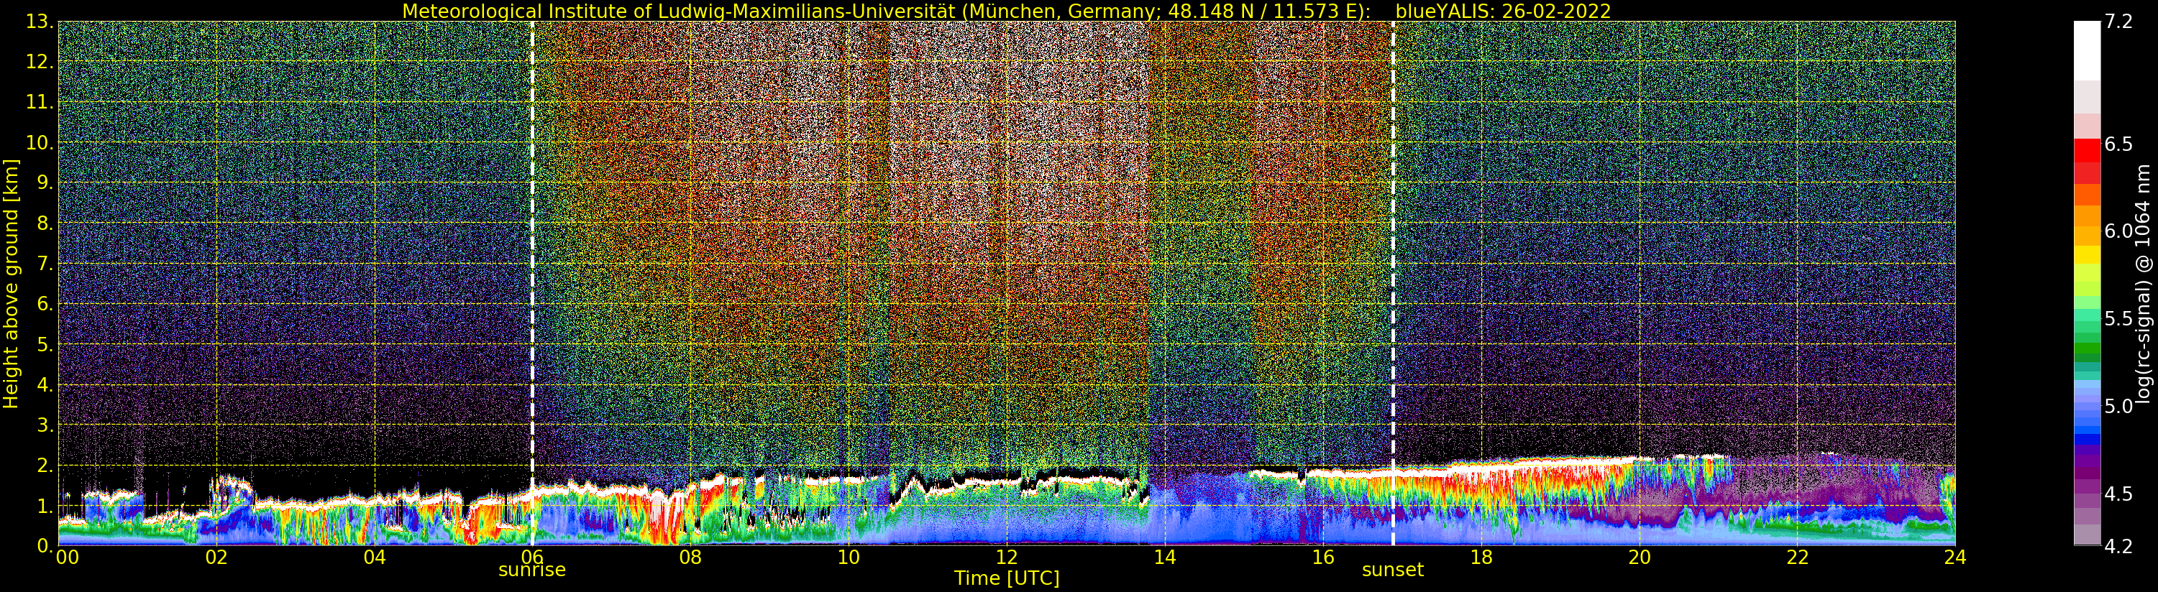This screenshot has width=2158, height=592.
Task: Click the "20" time axis tick label
Action: coord(1640,557)
